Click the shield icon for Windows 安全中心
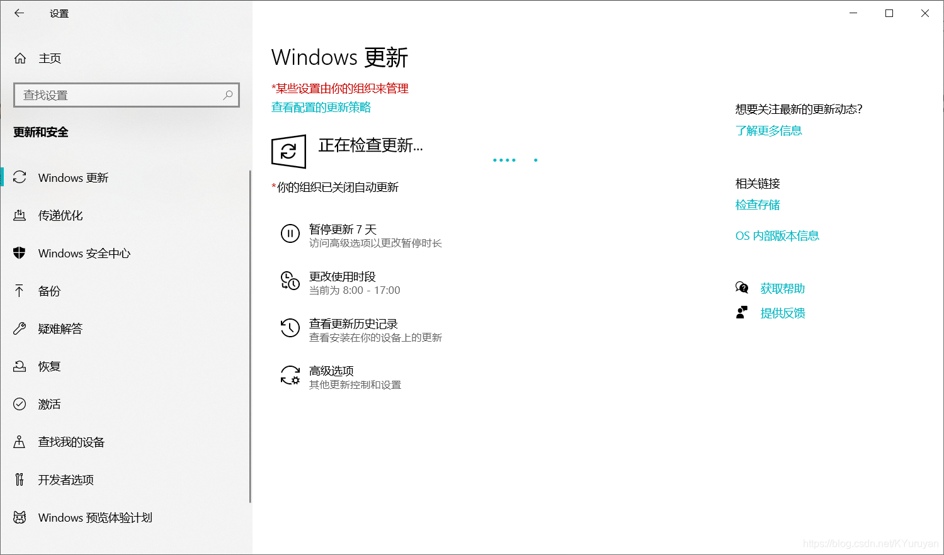The image size is (944, 555). 20,253
